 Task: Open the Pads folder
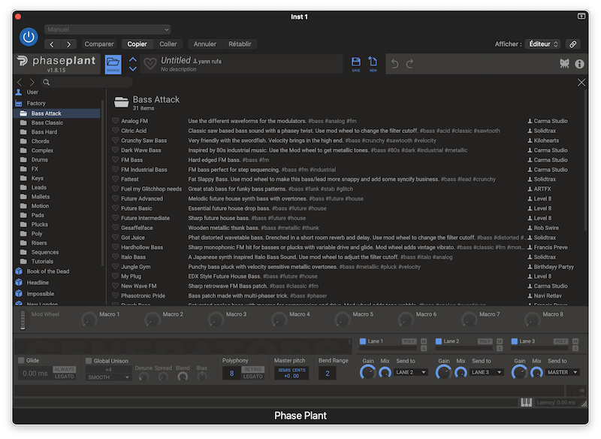pyautogui.click(x=38, y=215)
